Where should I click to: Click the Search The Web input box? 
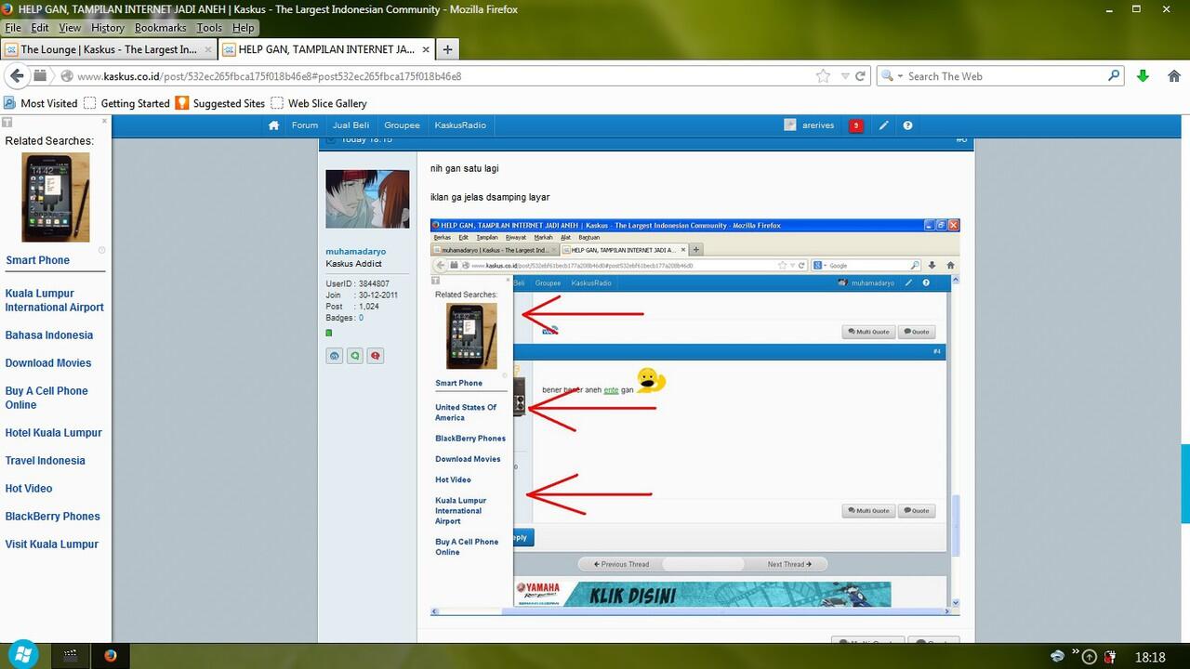click(1004, 76)
